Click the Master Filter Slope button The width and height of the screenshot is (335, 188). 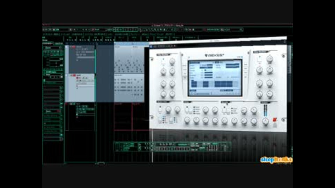pyautogui.click(x=171, y=120)
